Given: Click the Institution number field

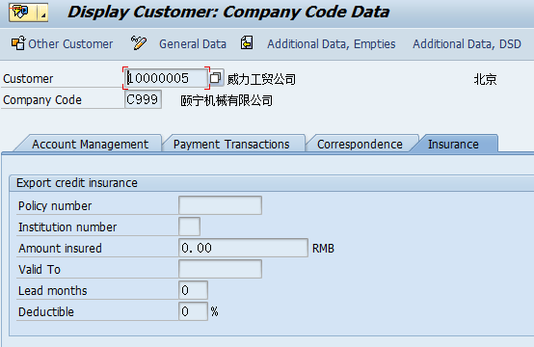Looking at the screenshot, I should (x=189, y=227).
